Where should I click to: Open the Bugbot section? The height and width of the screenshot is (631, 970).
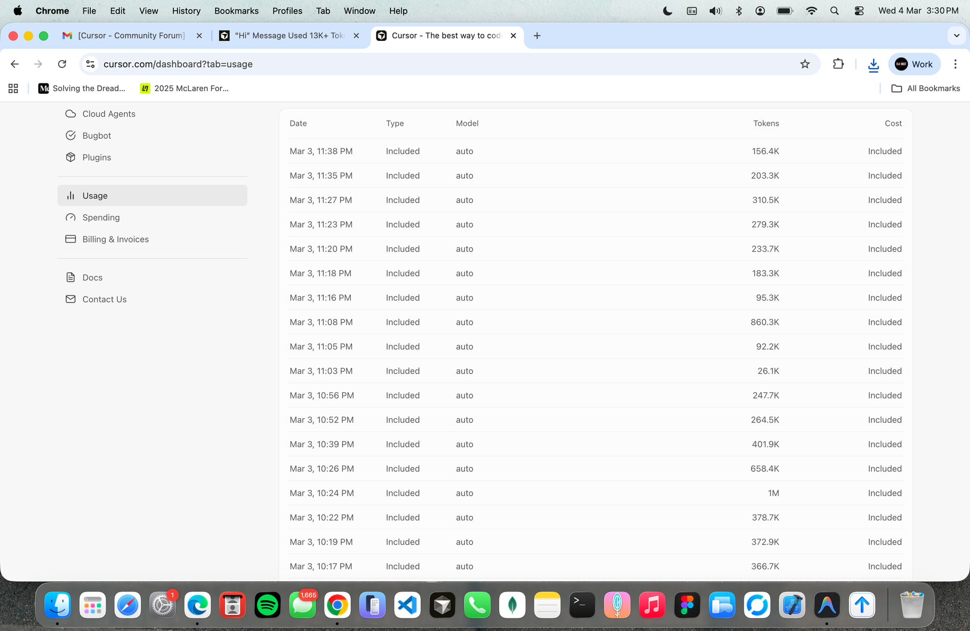coord(96,135)
